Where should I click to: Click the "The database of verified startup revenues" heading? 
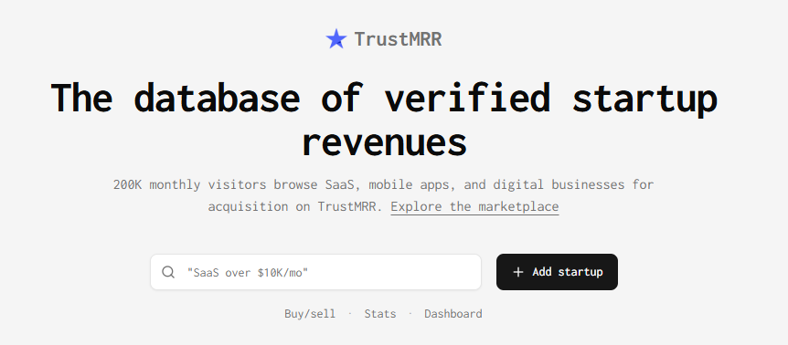coord(384,120)
